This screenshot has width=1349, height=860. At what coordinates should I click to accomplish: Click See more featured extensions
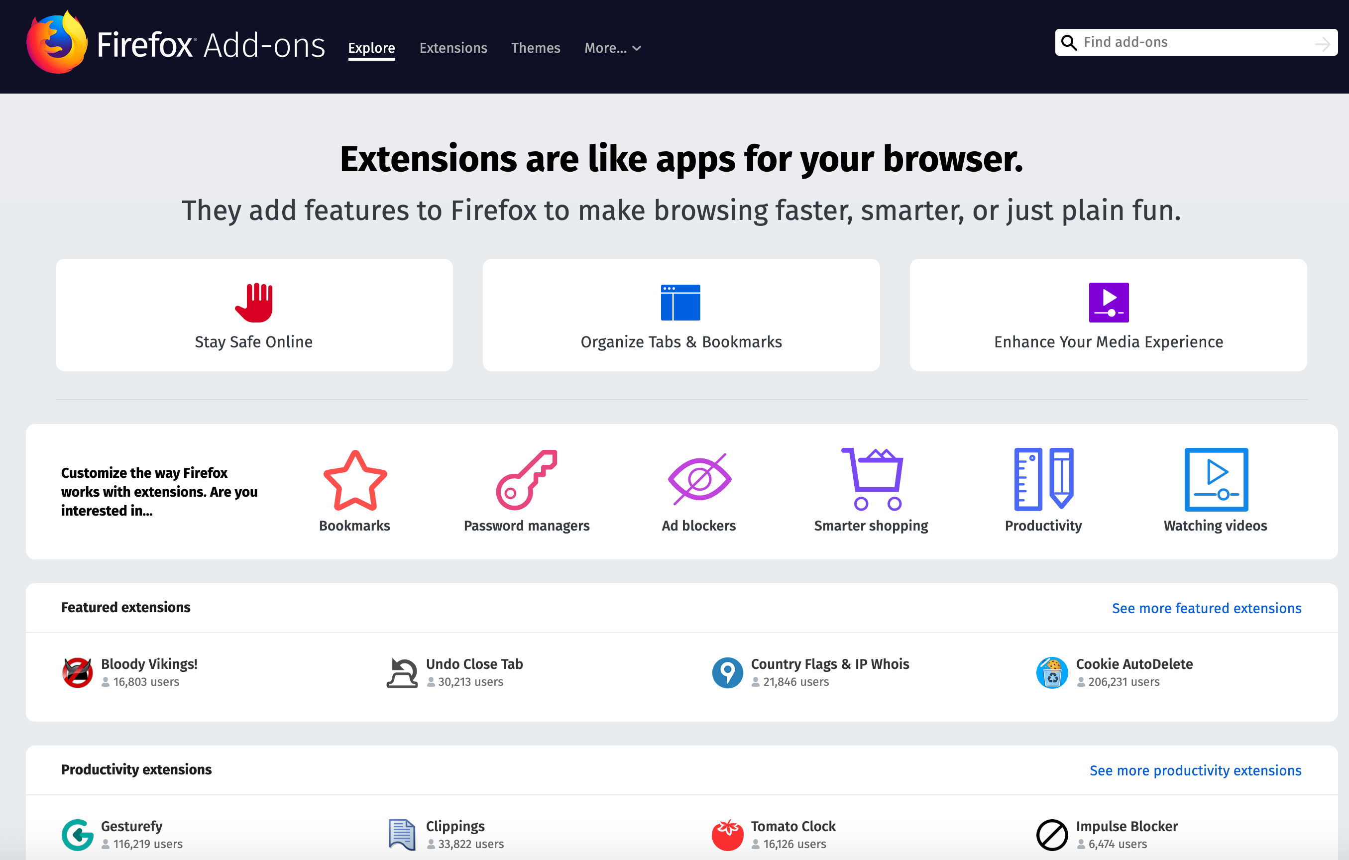[1206, 609]
